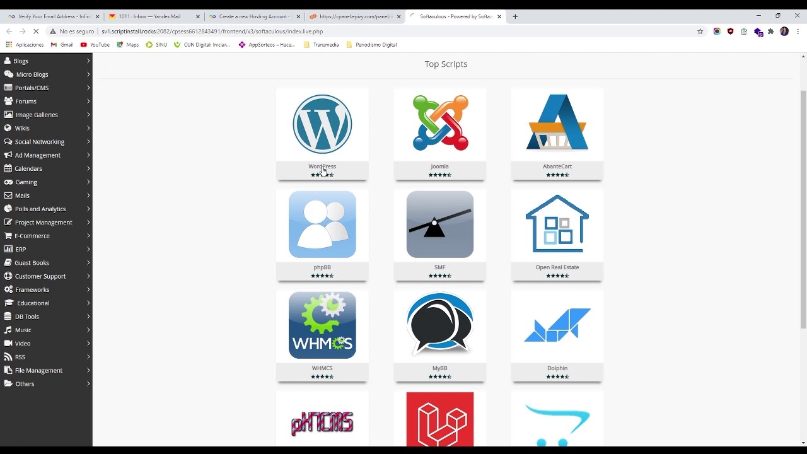807x454 pixels.
Task: Click the Open Real Estate label
Action: point(557,267)
